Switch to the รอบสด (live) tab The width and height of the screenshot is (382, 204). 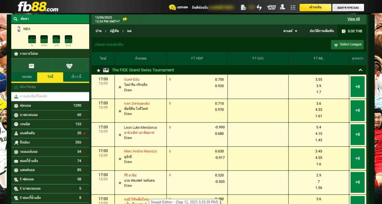24,77
